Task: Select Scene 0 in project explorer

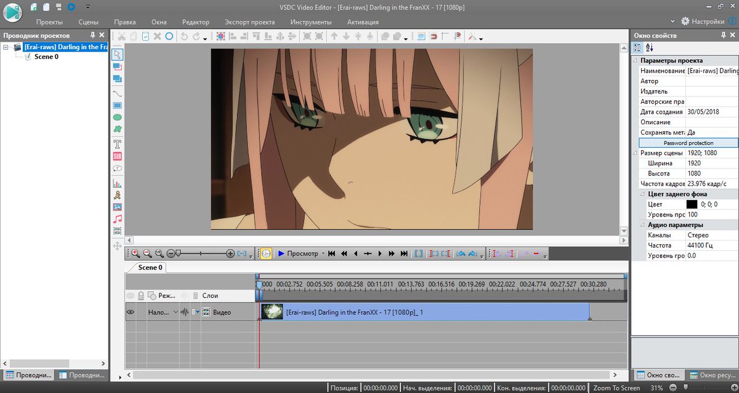Action: (x=46, y=57)
